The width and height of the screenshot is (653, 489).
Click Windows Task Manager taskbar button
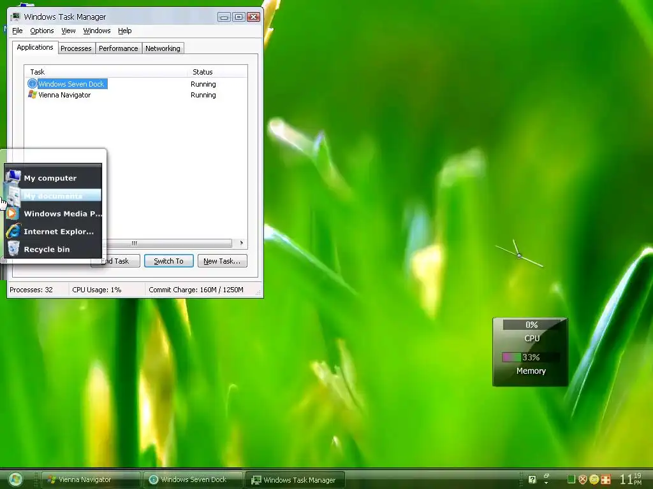point(295,479)
